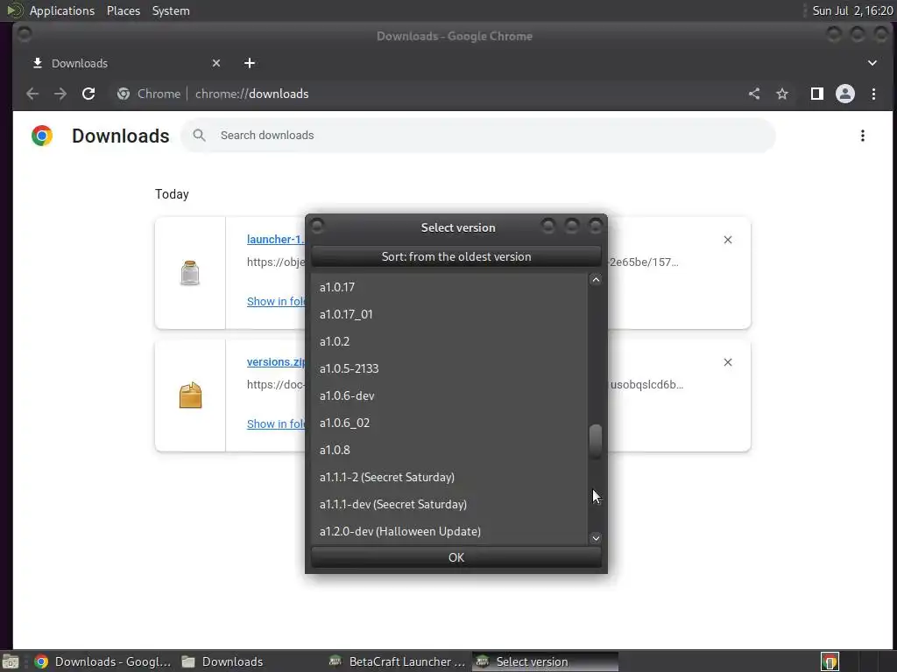
Task: Click the version list scroll-up arrow
Action: pos(596,279)
